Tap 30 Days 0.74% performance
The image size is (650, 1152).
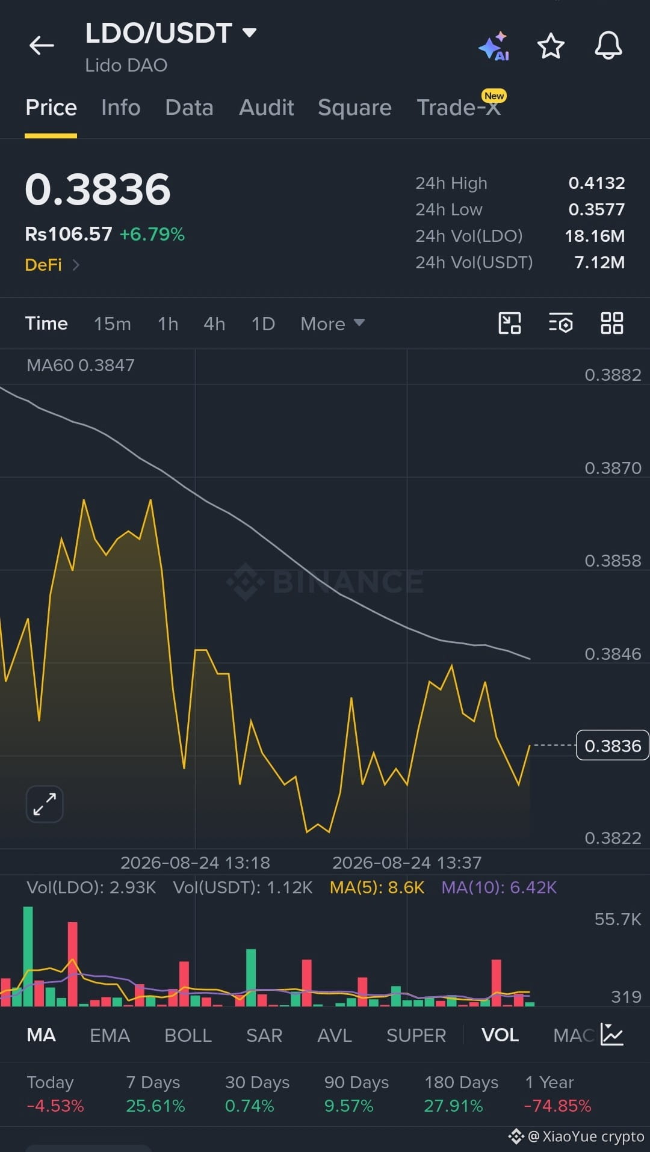click(x=257, y=1094)
